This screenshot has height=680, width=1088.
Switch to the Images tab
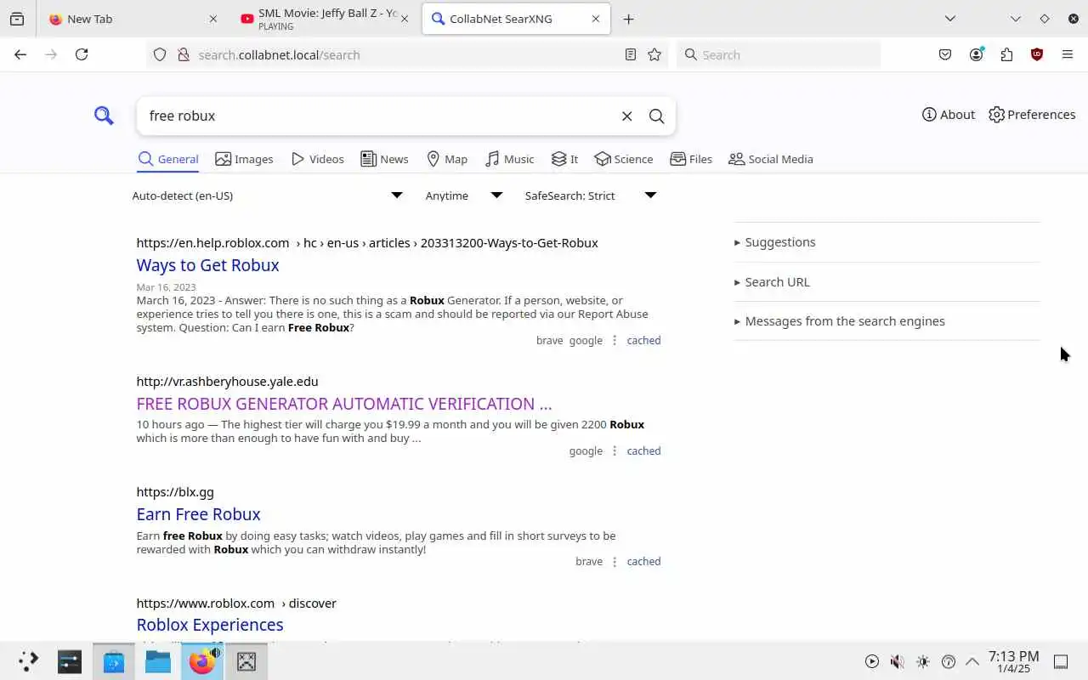[244, 159]
